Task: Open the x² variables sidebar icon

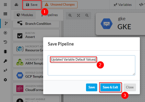Action: pyautogui.click(x=5, y=70)
